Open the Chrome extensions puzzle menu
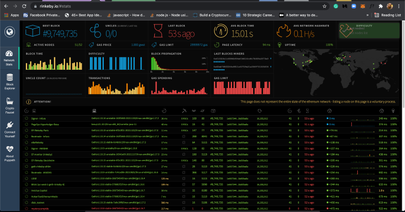Viewport: 405px width, 212px height. 381,6
